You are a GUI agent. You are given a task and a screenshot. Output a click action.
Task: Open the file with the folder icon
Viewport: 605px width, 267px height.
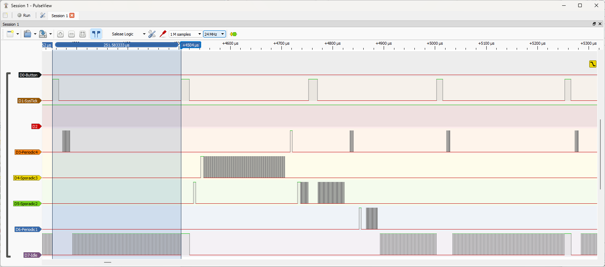pyautogui.click(x=27, y=34)
